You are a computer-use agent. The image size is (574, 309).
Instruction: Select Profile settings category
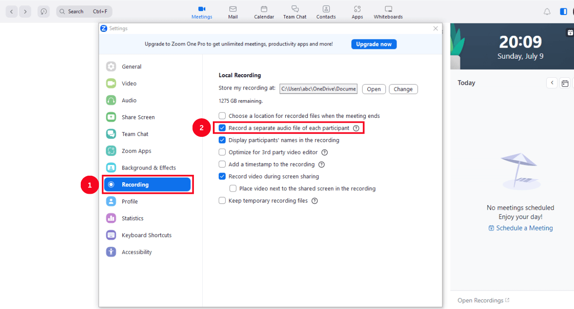147,201
